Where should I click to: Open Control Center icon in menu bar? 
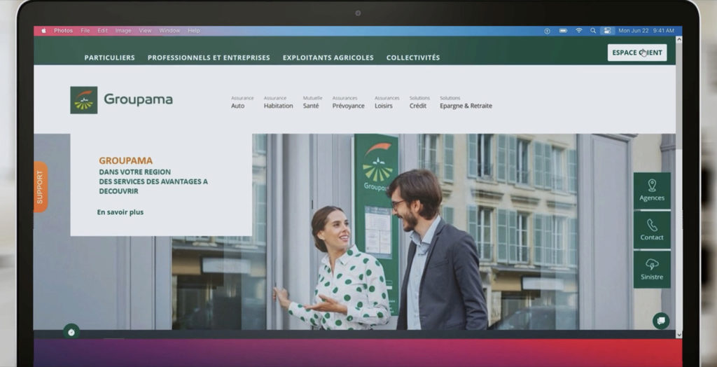(607, 31)
